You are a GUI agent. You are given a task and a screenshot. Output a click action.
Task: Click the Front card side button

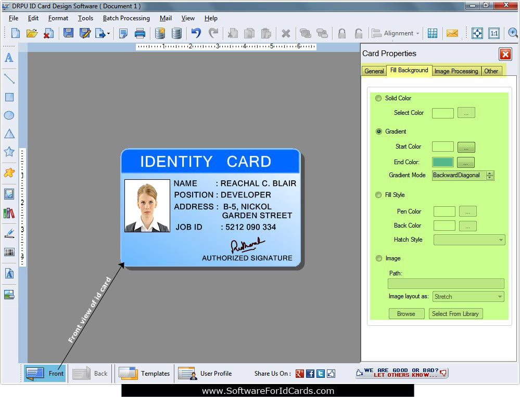coord(45,373)
